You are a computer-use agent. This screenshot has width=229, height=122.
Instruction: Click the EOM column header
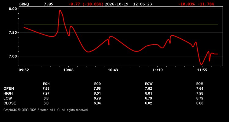click(200, 84)
